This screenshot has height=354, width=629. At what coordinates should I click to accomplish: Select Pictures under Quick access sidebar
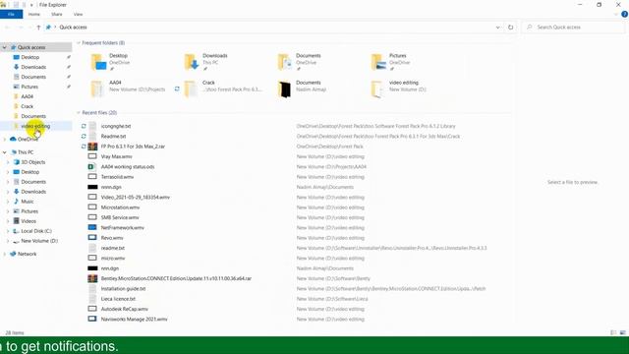[x=29, y=87]
